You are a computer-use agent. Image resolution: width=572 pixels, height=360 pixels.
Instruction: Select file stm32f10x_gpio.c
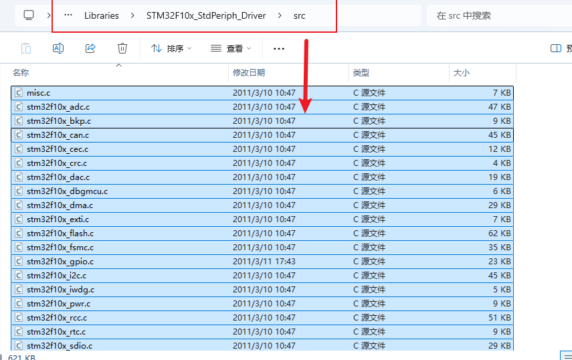tap(262, 261)
